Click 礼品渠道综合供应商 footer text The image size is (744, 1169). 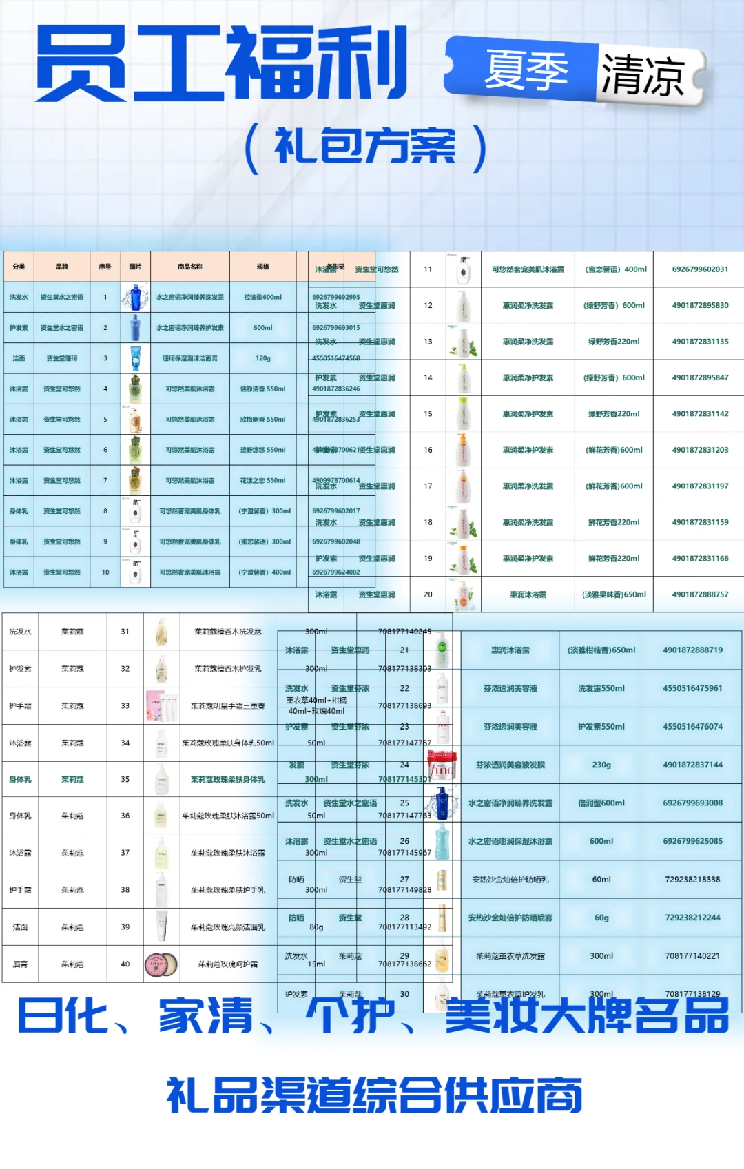coord(375,1095)
